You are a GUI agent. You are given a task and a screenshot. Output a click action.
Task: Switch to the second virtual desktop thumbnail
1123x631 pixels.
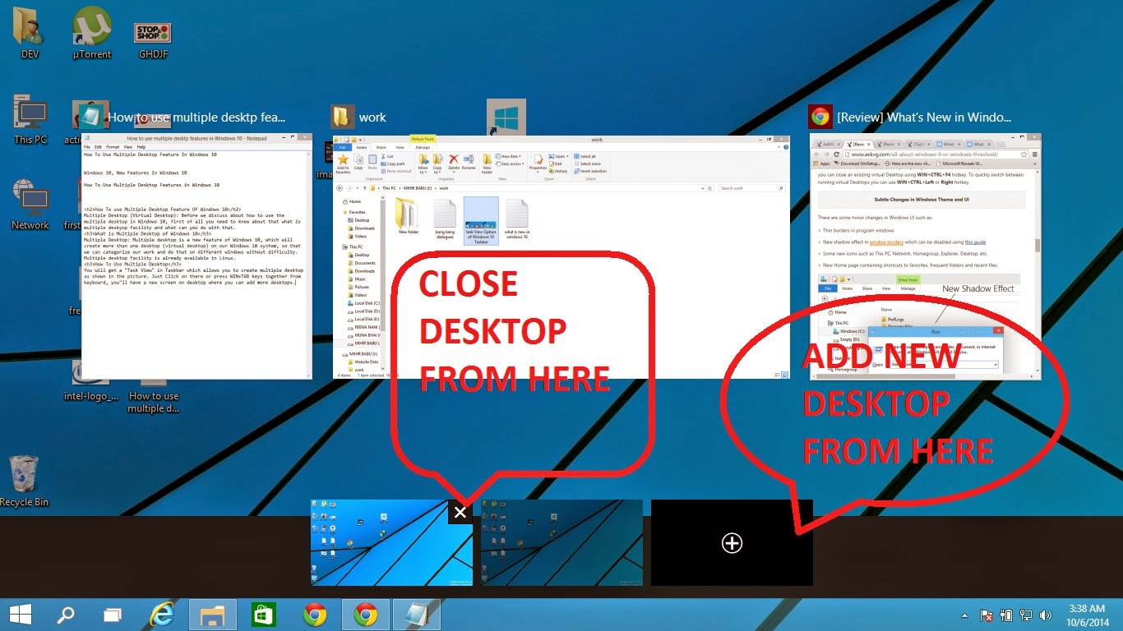pos(561,543)
